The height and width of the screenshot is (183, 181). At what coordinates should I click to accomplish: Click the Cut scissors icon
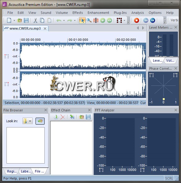35,20
